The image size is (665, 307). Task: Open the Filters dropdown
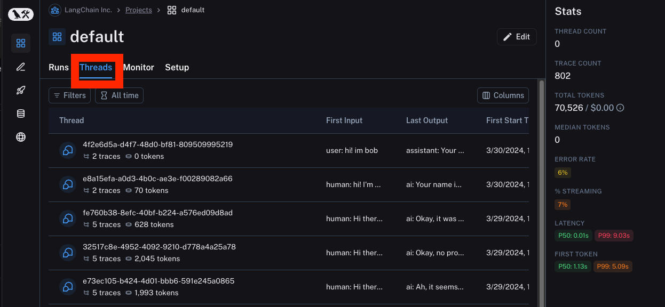click(69, 95)
